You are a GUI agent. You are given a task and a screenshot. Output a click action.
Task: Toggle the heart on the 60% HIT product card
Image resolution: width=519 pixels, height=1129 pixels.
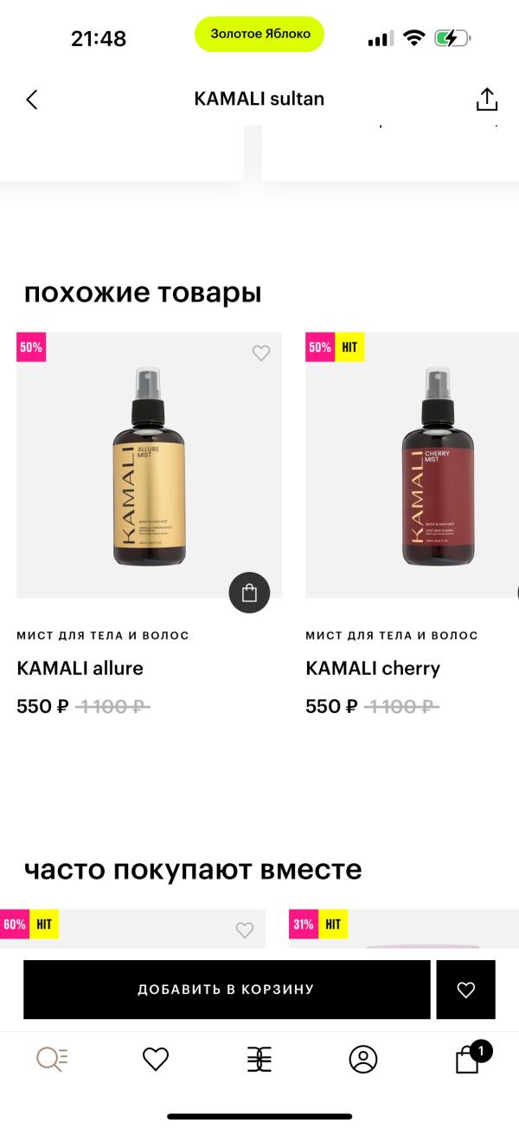click(245, 930)
